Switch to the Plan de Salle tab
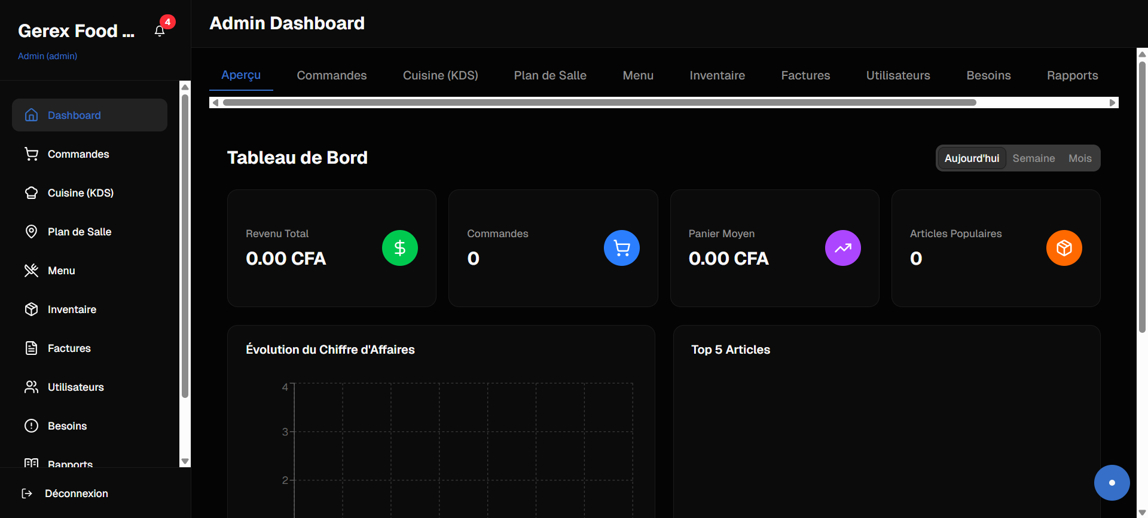 tap(550, 76)
